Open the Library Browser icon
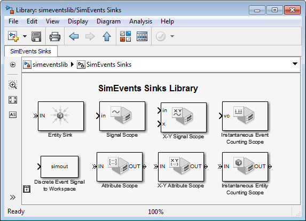The image size is (306, 221). [x=125, y=36]
